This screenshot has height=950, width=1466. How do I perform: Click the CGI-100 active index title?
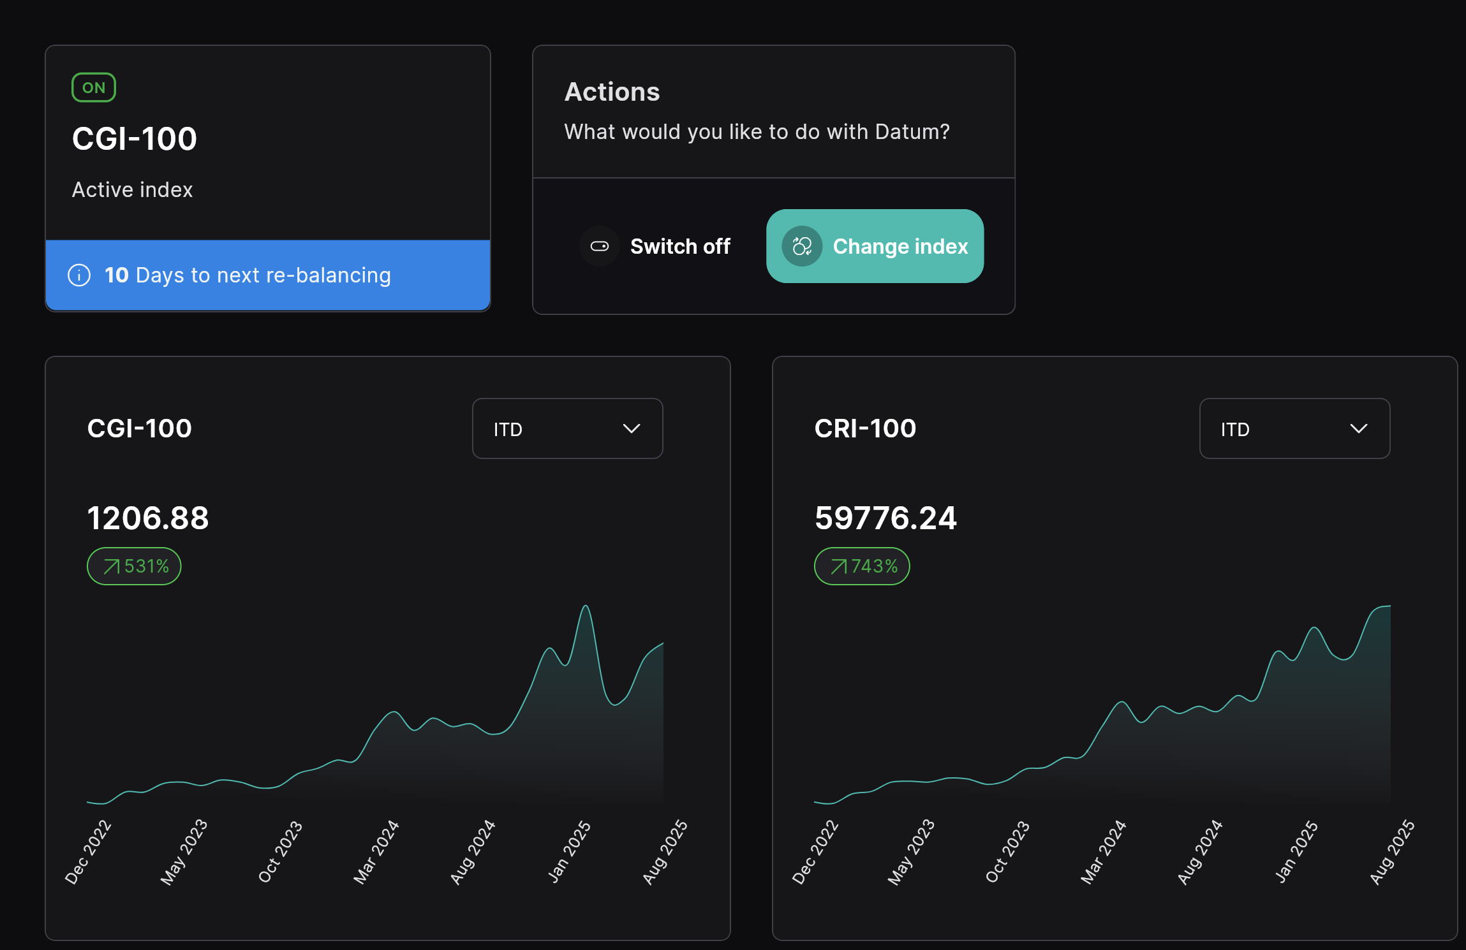tap(135, 139)
